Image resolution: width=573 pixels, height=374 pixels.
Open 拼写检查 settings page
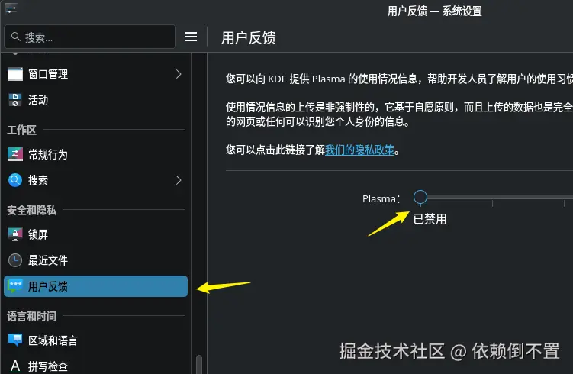[x=95, y=366]
